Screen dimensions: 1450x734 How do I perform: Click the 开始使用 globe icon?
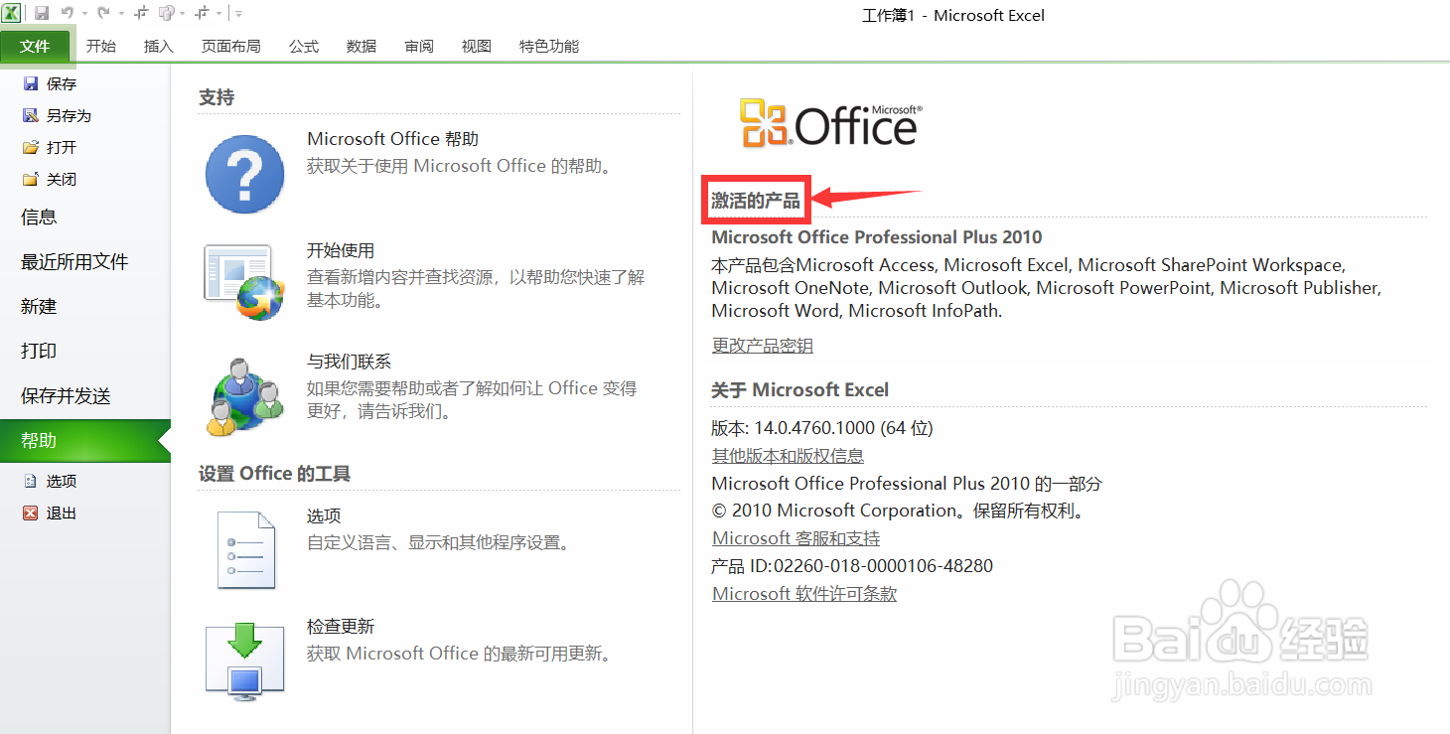click(244, 282)
